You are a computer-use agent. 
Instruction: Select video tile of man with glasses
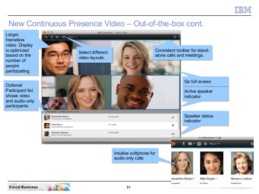[x=76, y=58]
